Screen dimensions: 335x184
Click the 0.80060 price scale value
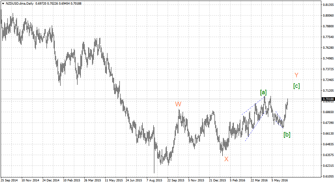pyautogui.click(x=328, y=15)
